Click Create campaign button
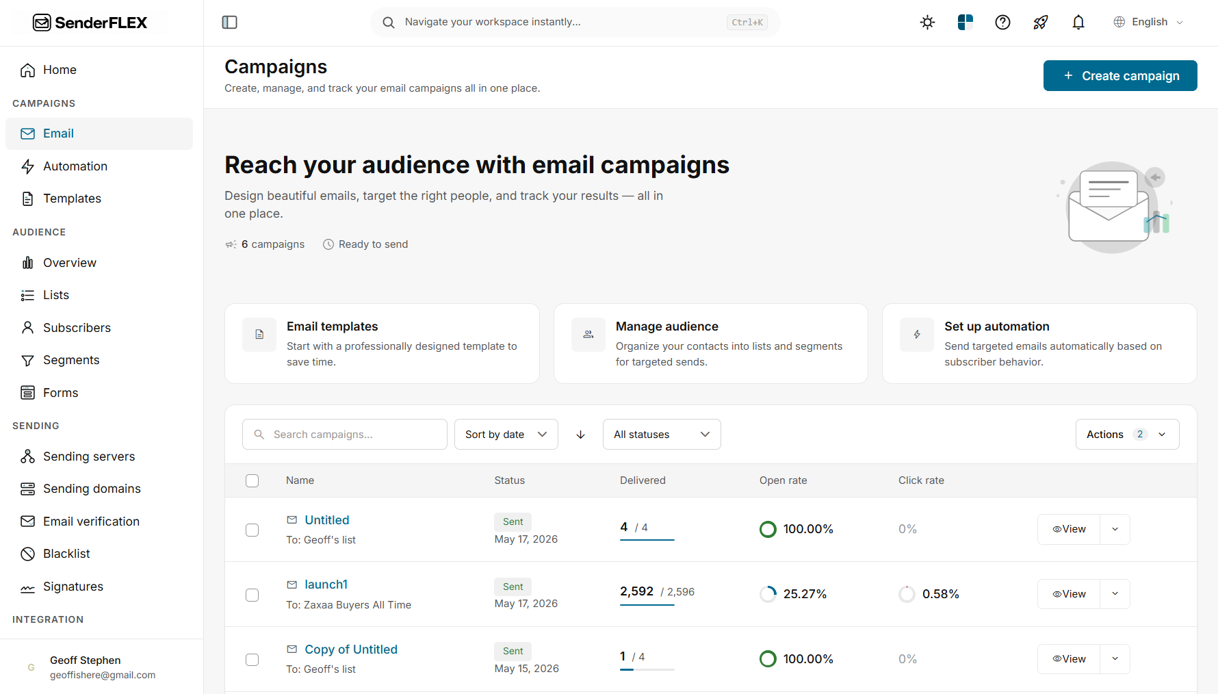Image resolution: width=1218 pixels, height=694 pixels. [1120, 76]
